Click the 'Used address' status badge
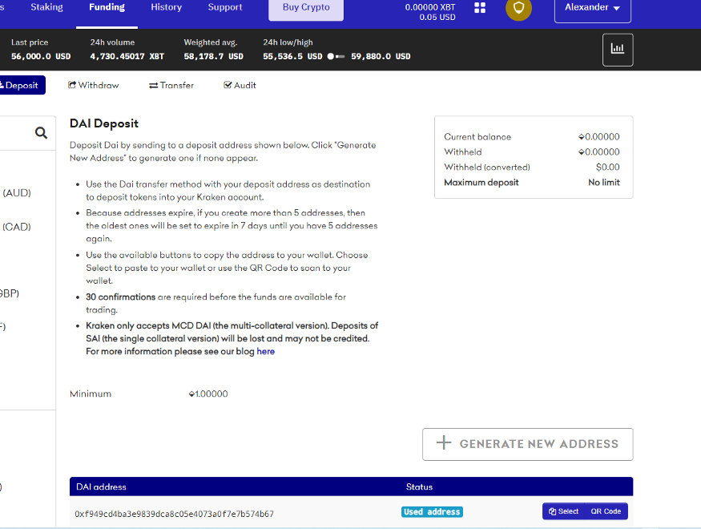The image size is (701, 529). click(432, 511)
